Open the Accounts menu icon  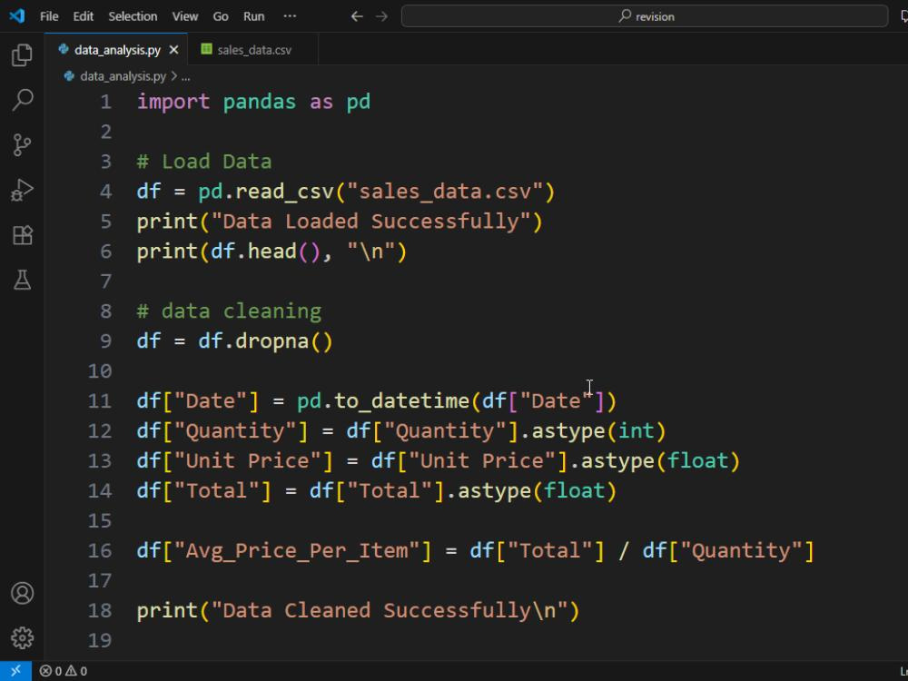tap(22, 594)
